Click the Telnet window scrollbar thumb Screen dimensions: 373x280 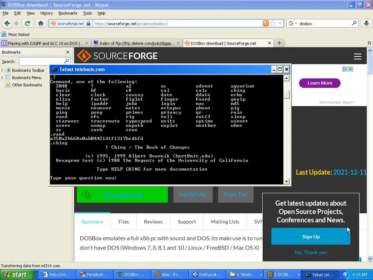tap(286, 94)
